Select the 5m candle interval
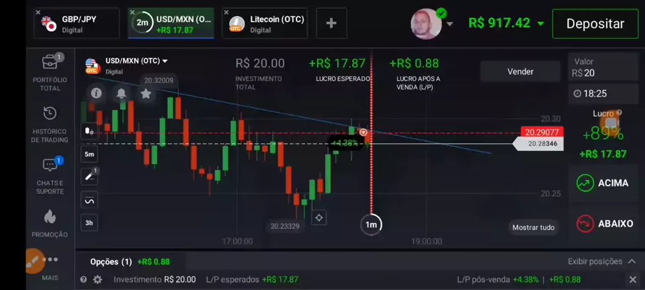645x290 pixels. (x=90, y=155)
